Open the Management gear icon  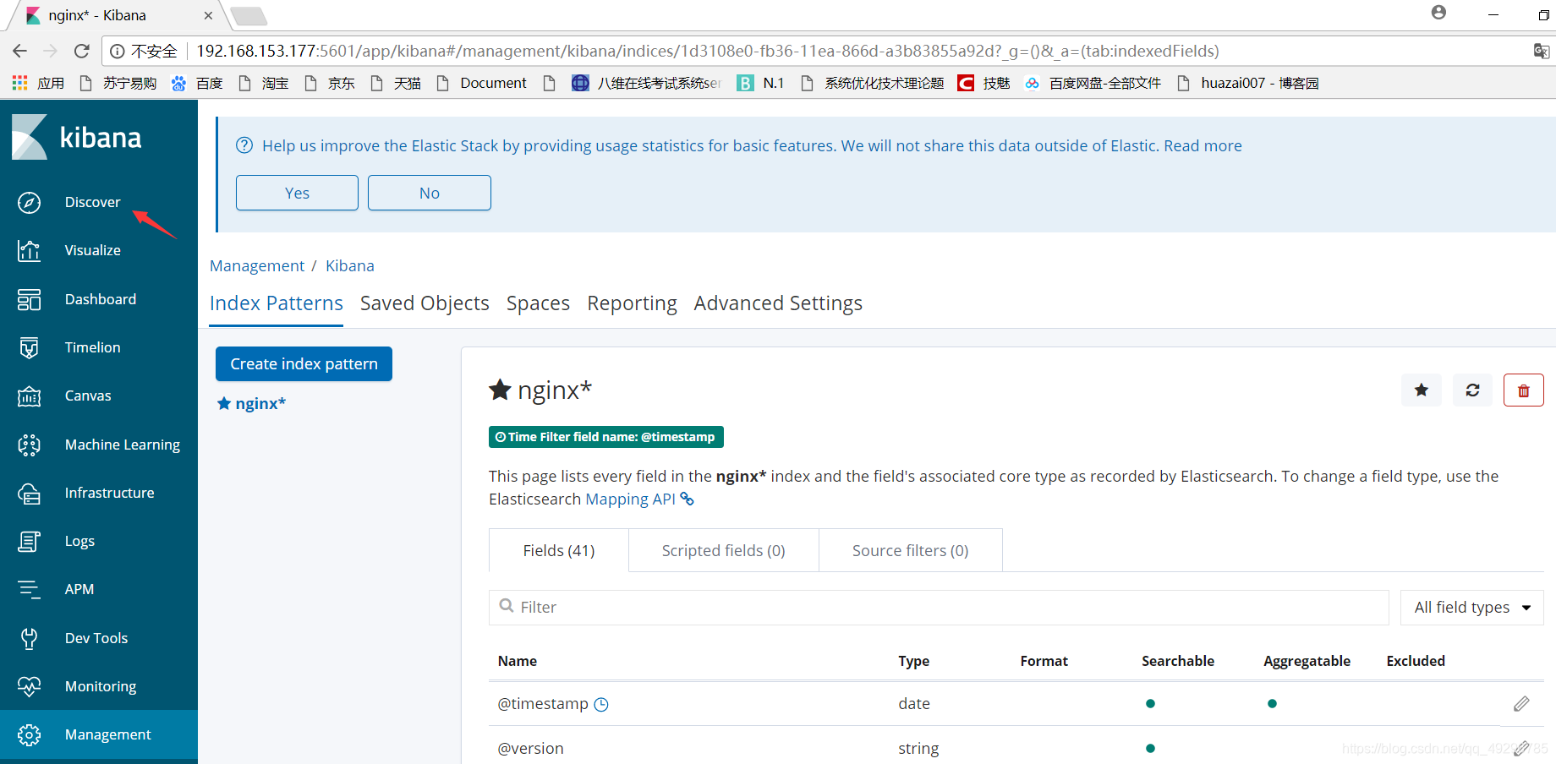(29, 734)
